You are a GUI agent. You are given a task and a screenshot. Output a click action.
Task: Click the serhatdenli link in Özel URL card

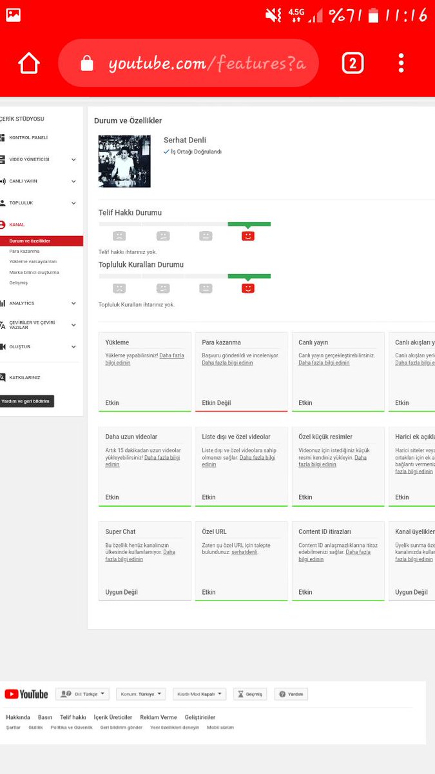pos(244,552)
